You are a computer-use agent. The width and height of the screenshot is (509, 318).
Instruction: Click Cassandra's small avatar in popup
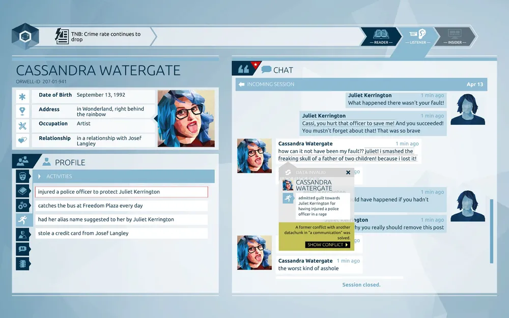point(288,185)
